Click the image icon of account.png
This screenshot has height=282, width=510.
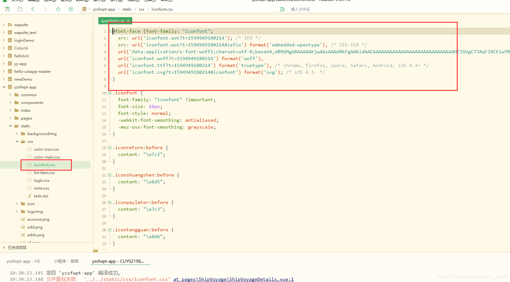(23, 219)
